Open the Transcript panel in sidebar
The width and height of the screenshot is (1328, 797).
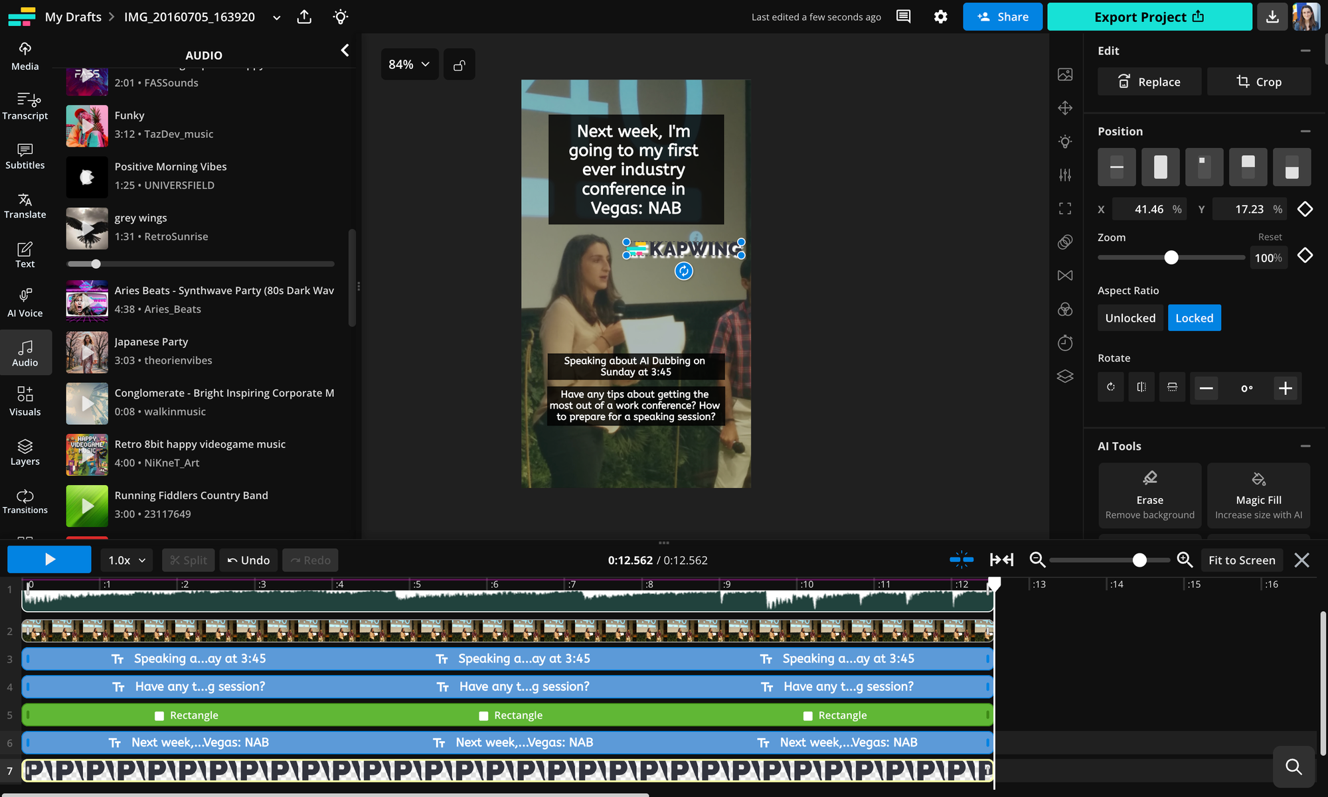point(25,106)
